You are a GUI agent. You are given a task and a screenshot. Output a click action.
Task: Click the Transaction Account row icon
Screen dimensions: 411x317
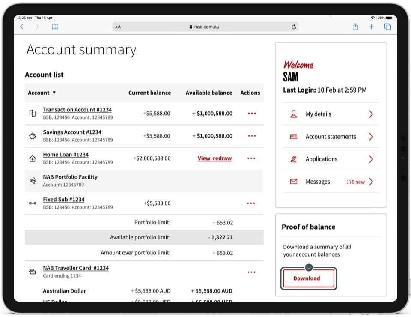click(x=32, y=114)
